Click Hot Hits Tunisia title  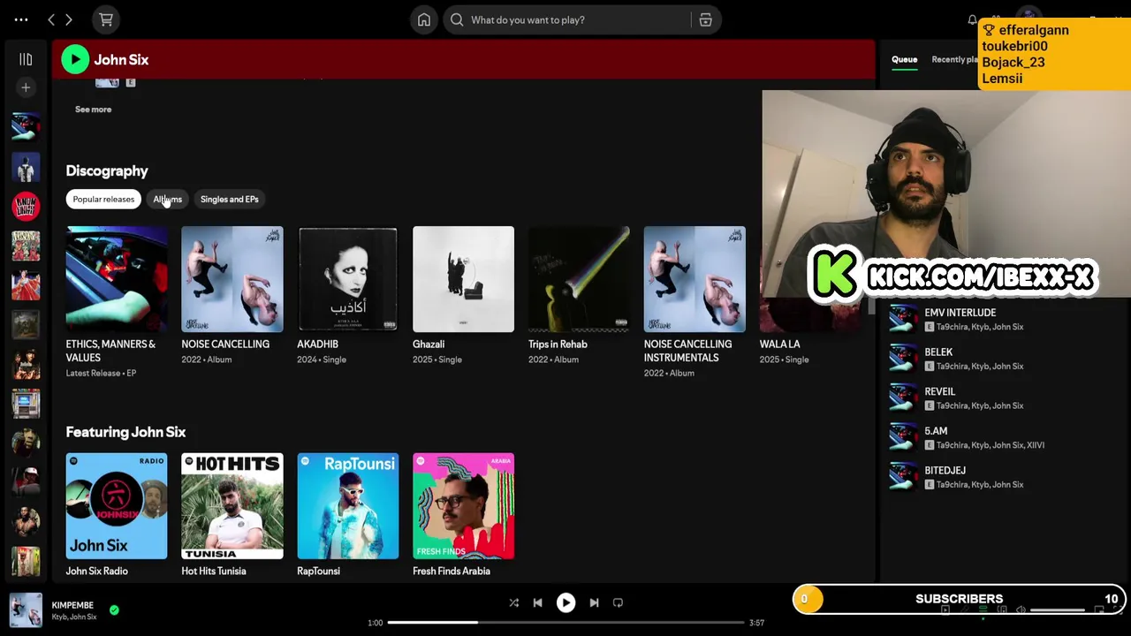point(214,571)
